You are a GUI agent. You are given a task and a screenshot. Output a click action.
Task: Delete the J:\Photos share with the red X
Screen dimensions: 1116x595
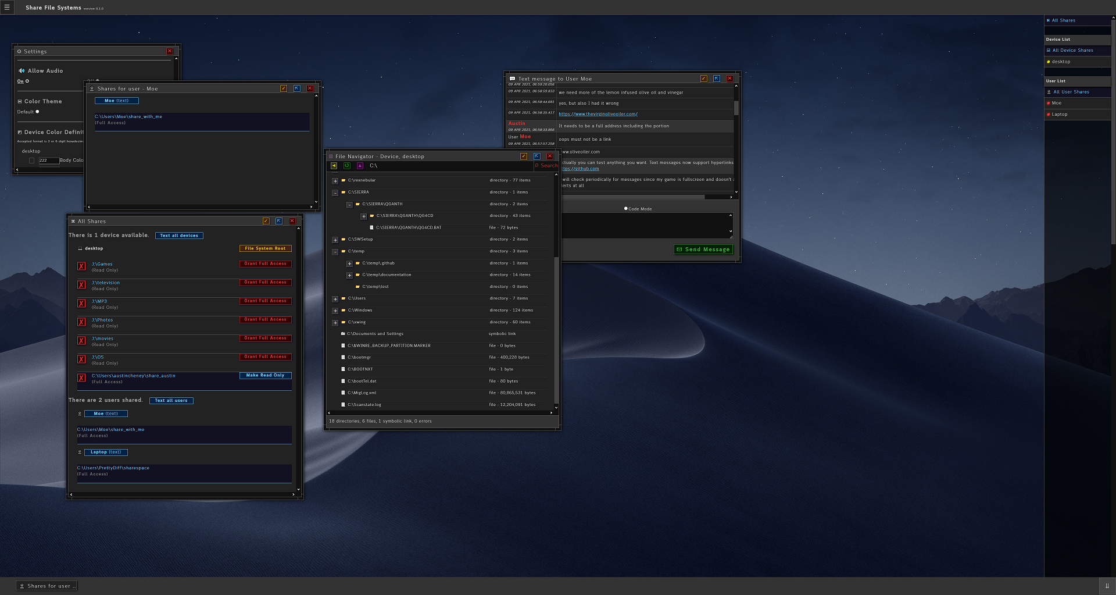[x=81, y=322]
